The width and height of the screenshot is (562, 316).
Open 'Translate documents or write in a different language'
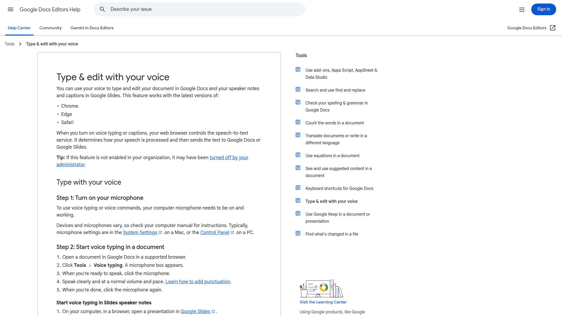tap(336, 139)
